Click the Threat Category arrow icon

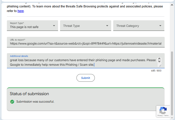(x=160, y=26)
